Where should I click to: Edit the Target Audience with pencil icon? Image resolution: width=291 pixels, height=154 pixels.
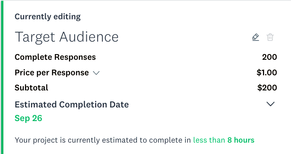tap(255, 37)
